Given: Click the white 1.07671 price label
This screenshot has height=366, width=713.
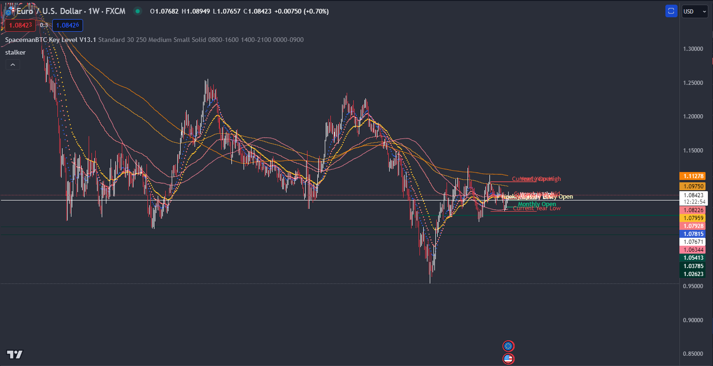Looking at the screenshot, I should pyautogui.click(x=693, y=242).
